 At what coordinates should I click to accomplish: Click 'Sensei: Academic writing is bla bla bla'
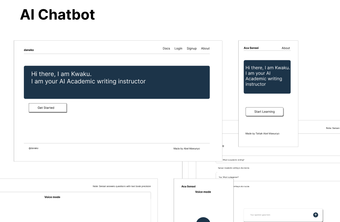(233, 168)
